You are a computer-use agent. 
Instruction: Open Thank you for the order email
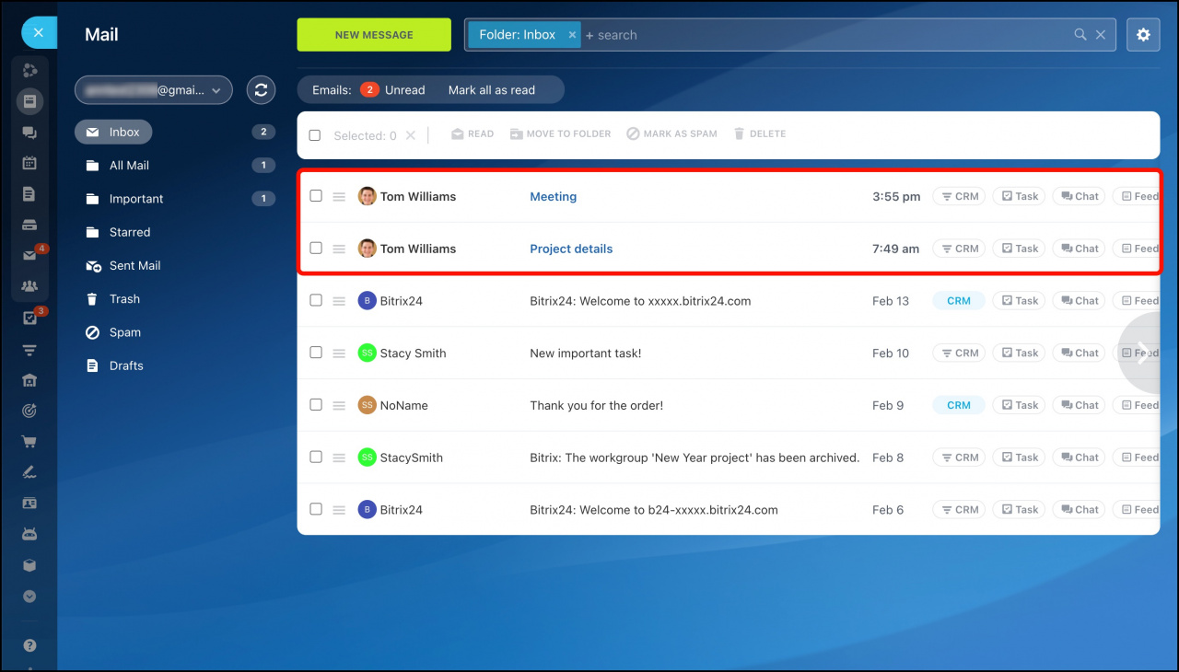pyautogui.click(x=596, y=405)
